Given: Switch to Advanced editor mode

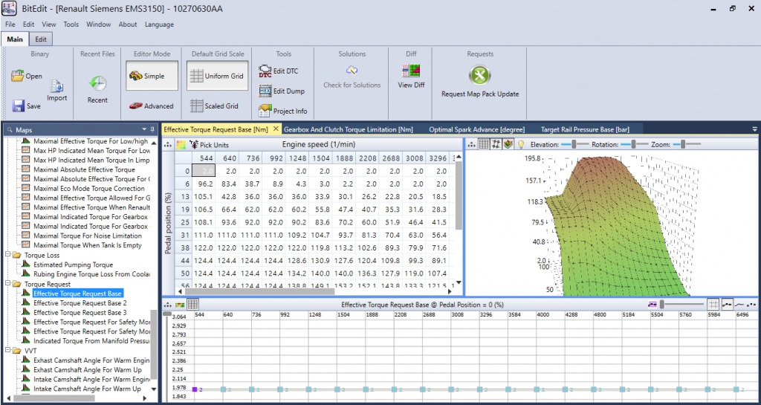Looking at the screenshot, I should (152, 106).
